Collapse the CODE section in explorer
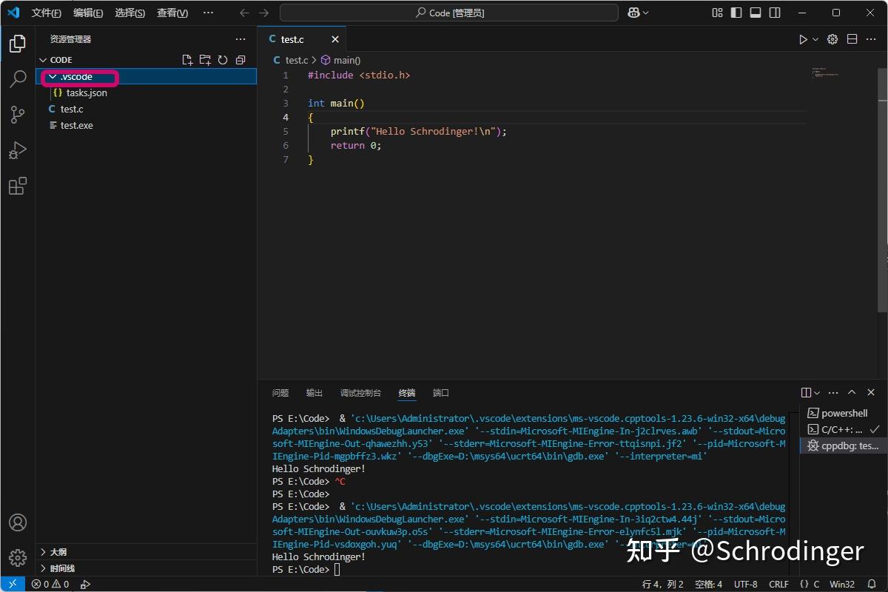 pyautogui.click(x=43, y=60)
